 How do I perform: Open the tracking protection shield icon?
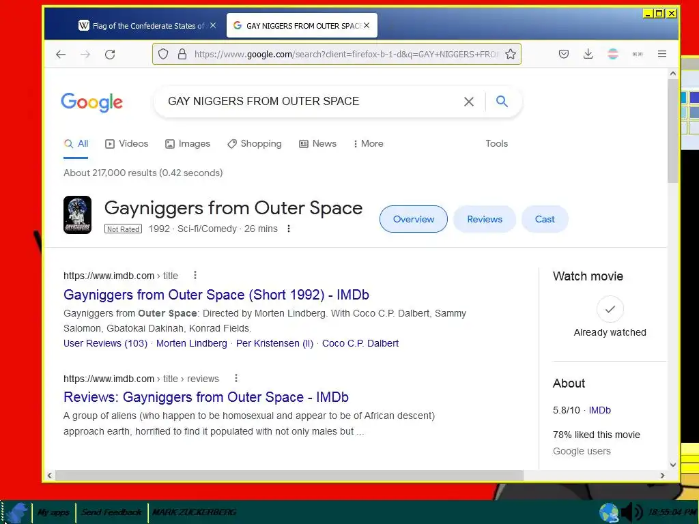[163, 55]
